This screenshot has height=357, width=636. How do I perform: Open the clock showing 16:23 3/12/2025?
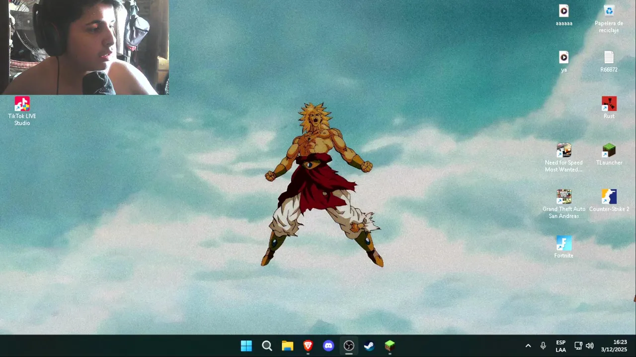(x=614, y=346)
